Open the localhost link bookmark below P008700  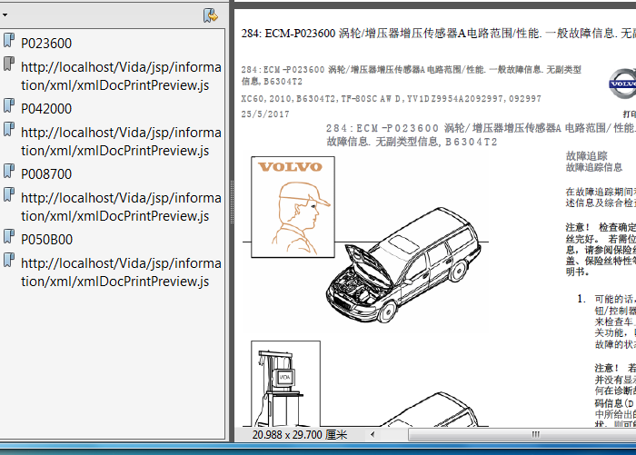121,207
